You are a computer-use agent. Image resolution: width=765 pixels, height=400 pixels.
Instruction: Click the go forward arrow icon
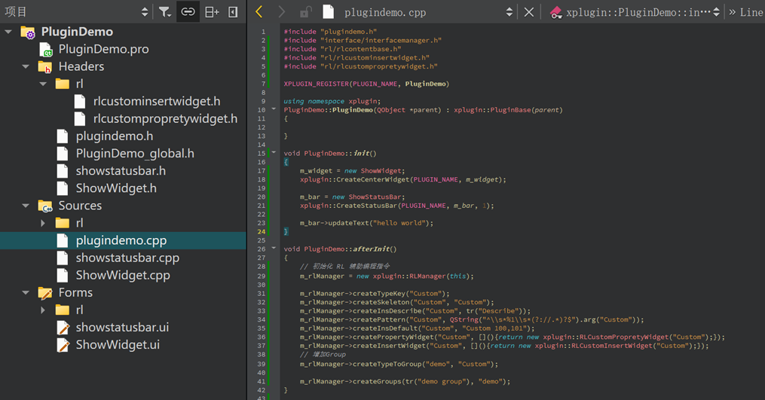coord(282,12)
